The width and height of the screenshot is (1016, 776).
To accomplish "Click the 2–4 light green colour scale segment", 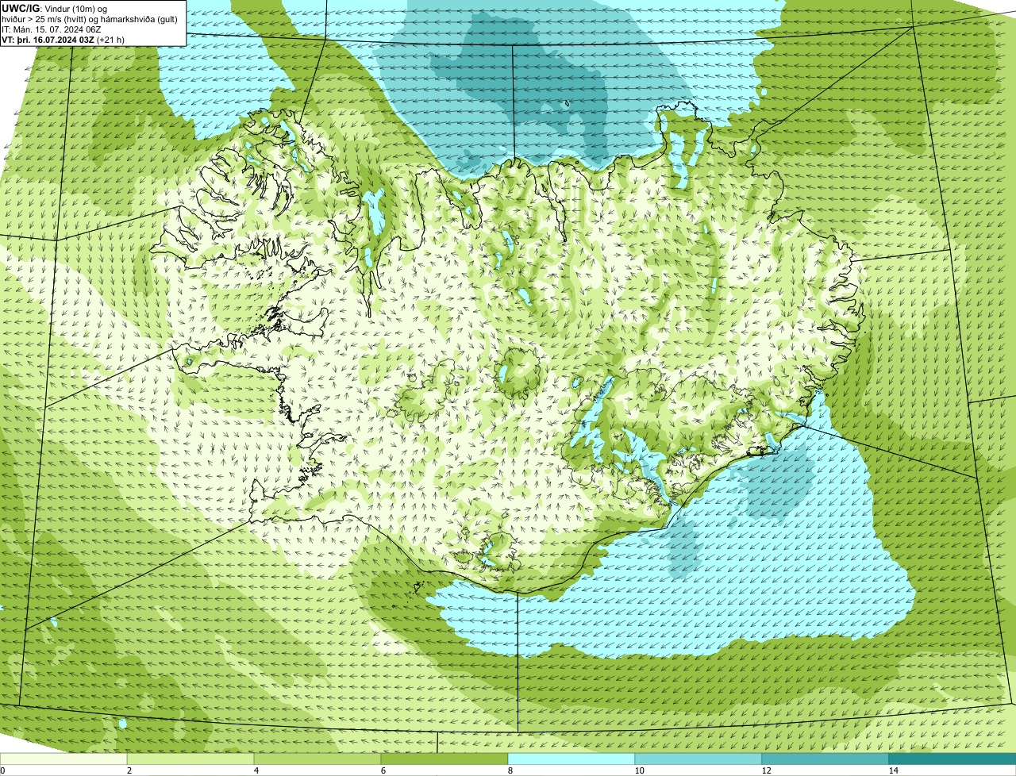I will pos(190,759).
